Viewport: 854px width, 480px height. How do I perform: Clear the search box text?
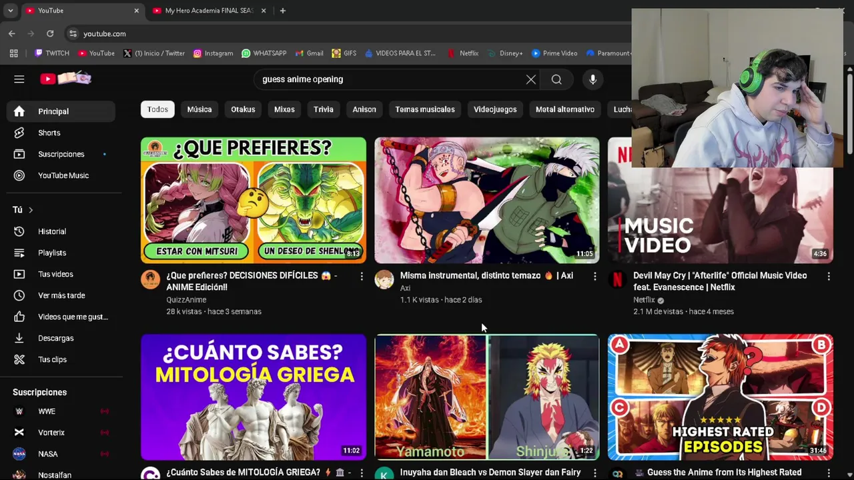(531, 79)
